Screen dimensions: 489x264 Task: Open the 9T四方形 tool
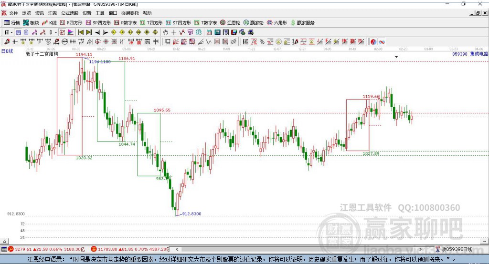point(179,23)
